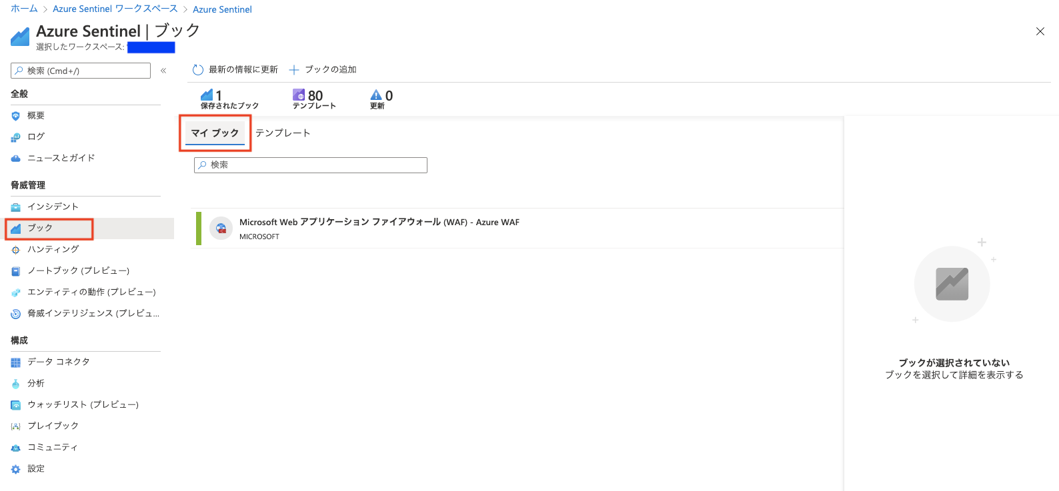Click the エンティティの動作 icon
The width and height of the screenshot is (1059, 491).
coord(16,292)
